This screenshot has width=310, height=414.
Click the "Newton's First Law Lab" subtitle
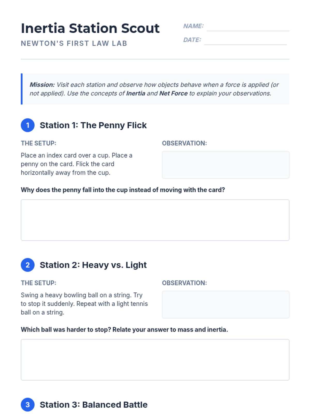click(74, 43)
